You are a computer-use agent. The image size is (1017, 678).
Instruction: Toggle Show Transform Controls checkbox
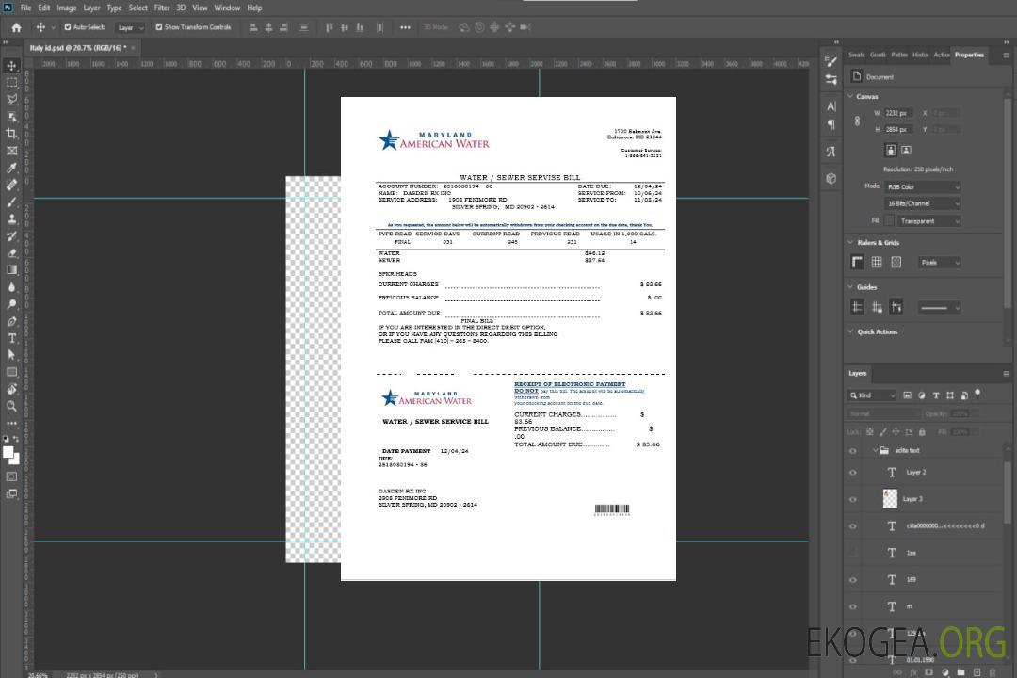coord(159,27)
